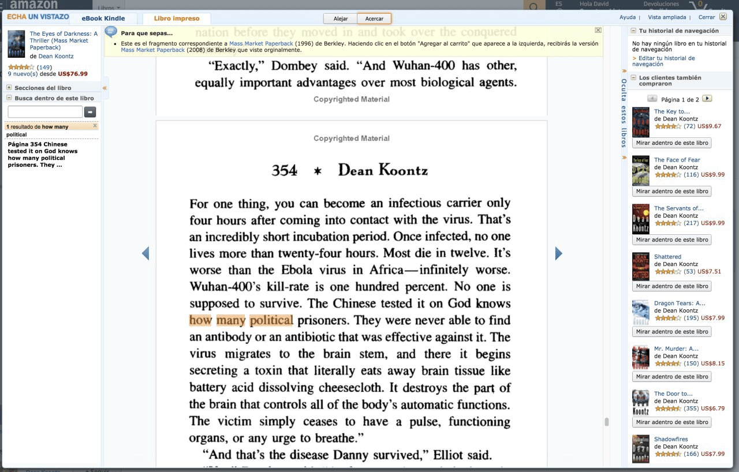Select the 'Libro impreso' tab
The height and width of the screenshot is (472, 739).
(177, 18)
